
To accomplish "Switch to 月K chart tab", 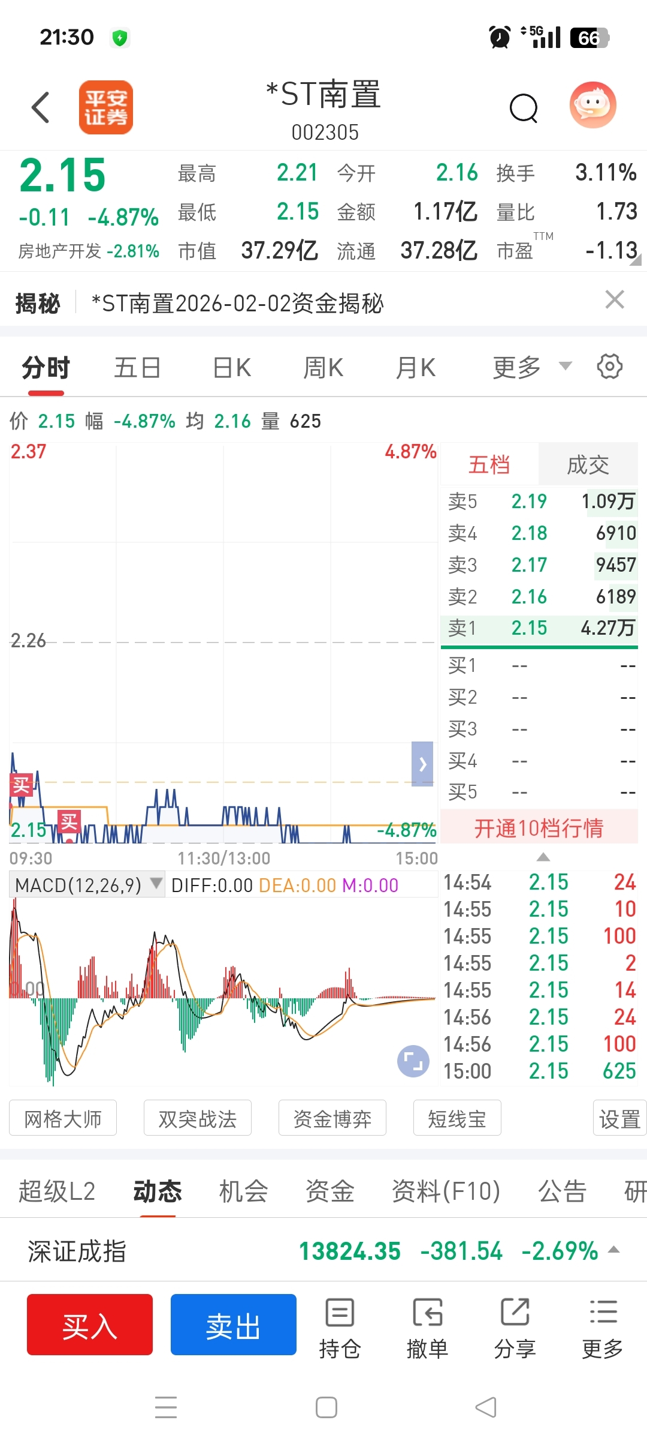I will click(415, 367).
